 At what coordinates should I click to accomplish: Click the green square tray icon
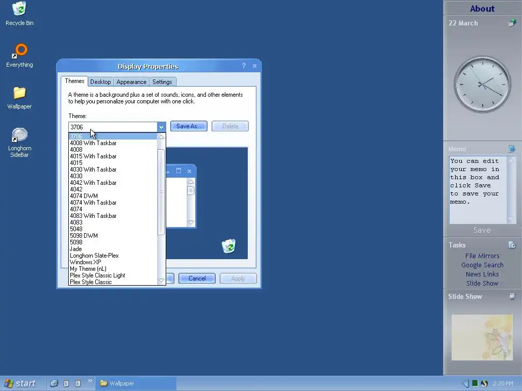(x=475, y=383)
